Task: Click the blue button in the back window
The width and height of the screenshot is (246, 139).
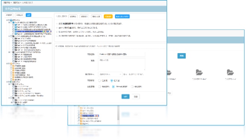Action: (x=182, y=56)
